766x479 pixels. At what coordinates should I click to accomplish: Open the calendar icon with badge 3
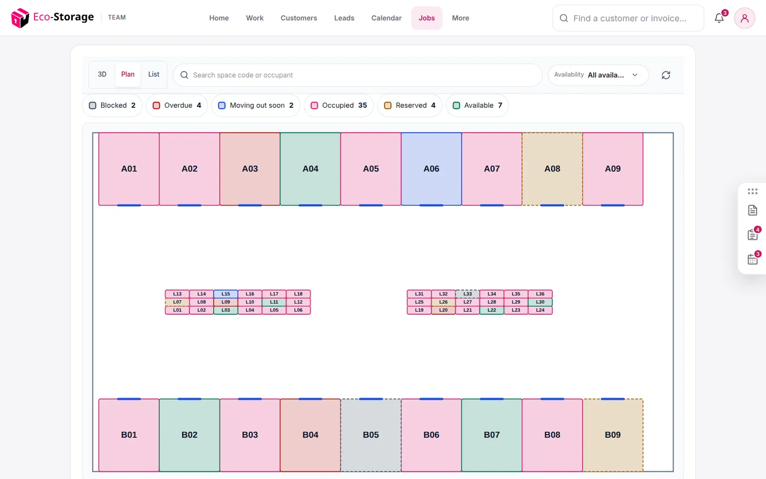click(753, 259)
